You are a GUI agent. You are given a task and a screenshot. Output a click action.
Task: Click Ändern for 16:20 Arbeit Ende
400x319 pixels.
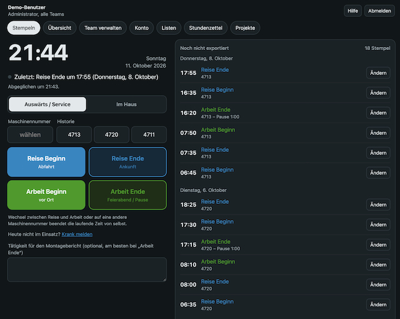378,113
